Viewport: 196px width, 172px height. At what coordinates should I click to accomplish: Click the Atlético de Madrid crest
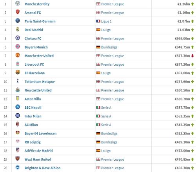tap(18, 150)
